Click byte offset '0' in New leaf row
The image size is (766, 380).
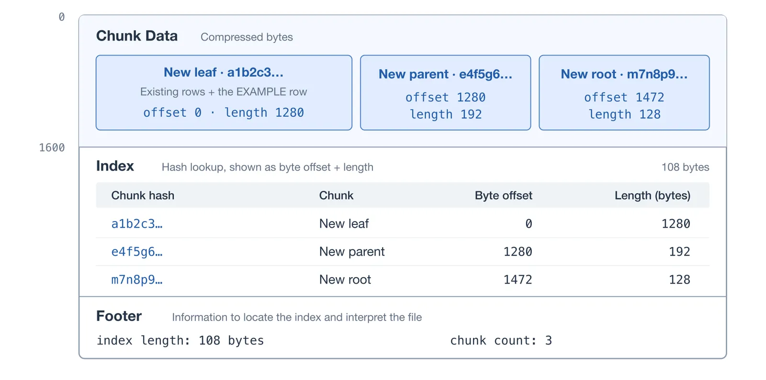coord(529,224)
